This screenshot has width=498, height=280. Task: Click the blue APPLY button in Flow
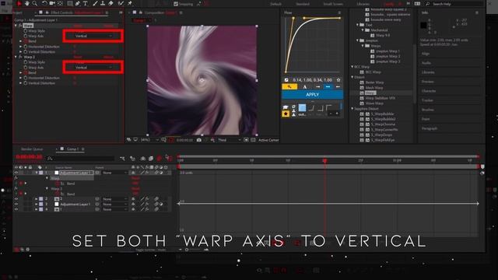[x=313, y=95]
